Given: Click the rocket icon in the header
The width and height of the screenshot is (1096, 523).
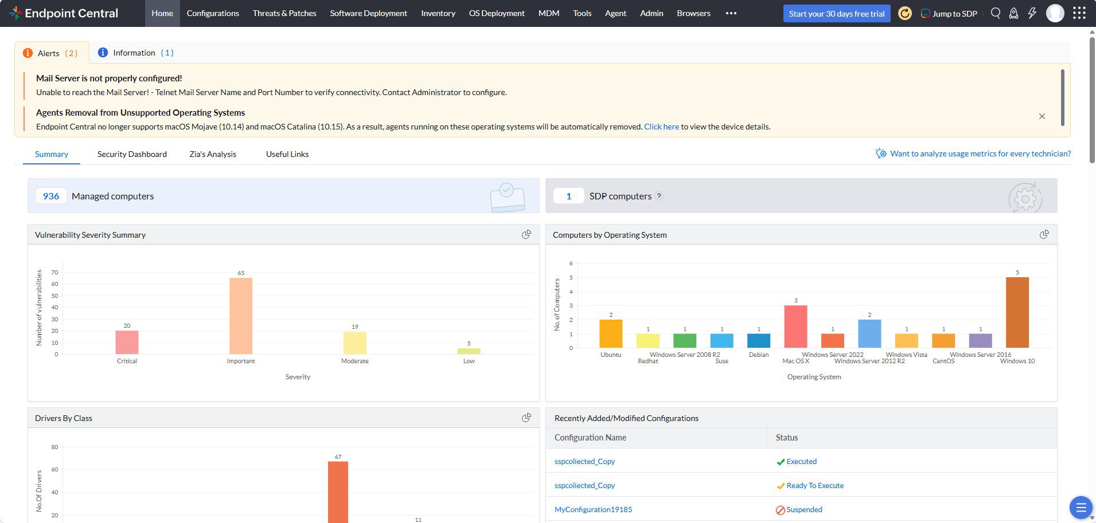Looking at the screenshot, I should [x=1014, y=13].
